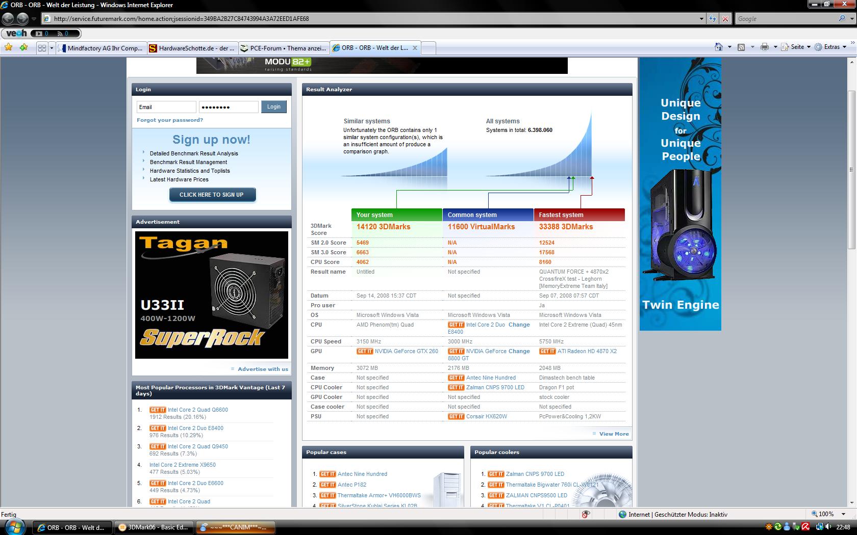Click the Add to Favorites icon
Screen dimensions: 857x535
23,48
